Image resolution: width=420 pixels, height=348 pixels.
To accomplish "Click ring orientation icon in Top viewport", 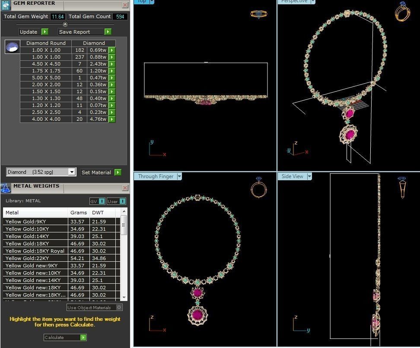I will (x=259, y=14).
